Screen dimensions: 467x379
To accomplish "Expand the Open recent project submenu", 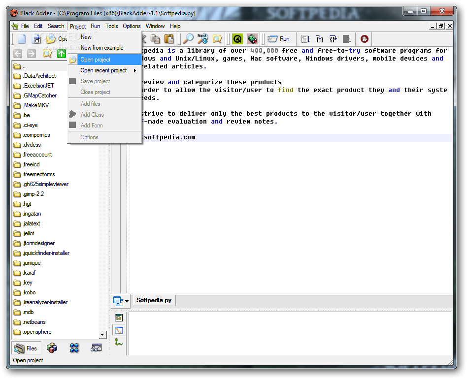I will pos(105,70).
